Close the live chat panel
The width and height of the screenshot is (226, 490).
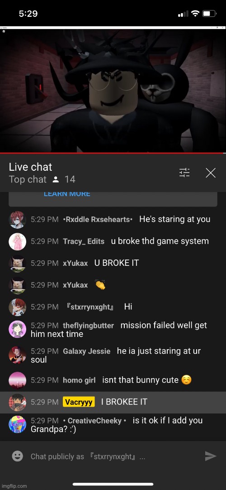point(211,173)
